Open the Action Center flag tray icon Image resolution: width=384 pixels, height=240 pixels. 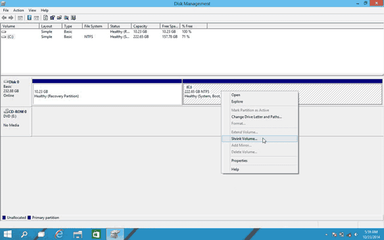(334, 235)
